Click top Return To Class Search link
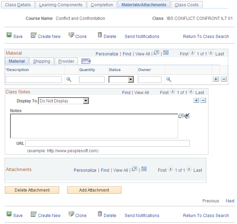The height and width of the screenshot is (224, 237). point(206,37)
